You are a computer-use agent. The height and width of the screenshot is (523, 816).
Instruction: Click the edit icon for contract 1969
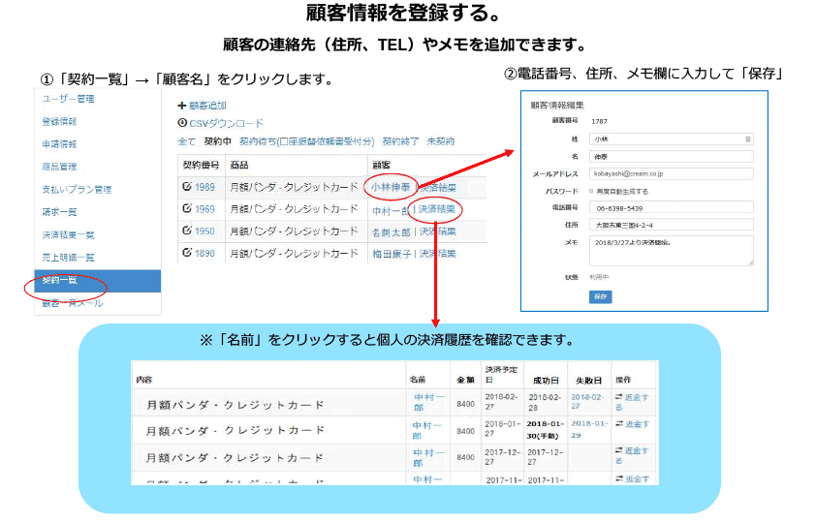point(186,209)
